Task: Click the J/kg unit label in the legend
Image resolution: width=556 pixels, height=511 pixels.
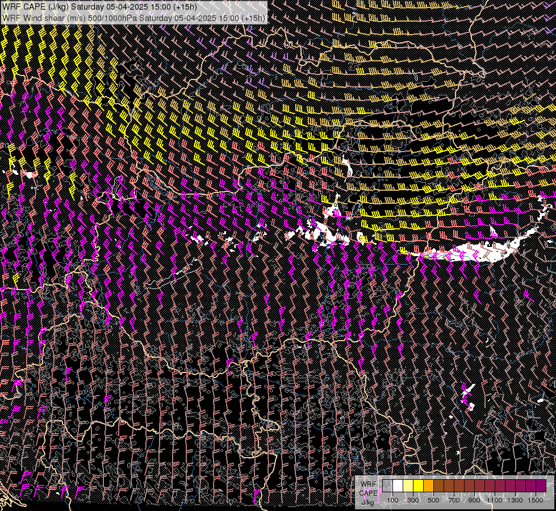Action: [x=368, y=503]
